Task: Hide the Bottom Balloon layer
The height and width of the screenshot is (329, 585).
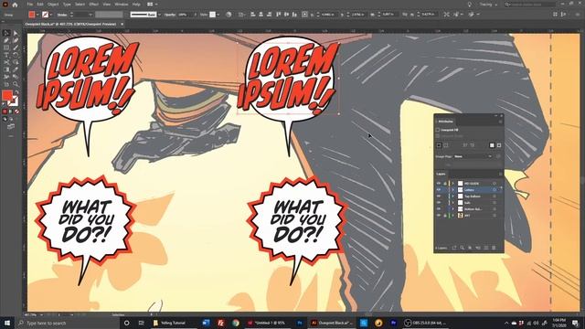Action: (439, 209)
